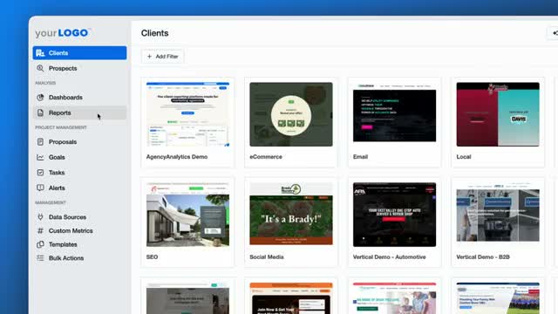This screenshot has height=314, width=558.
Task: Click the Dashboards pie chart icon
Action: 40,97
